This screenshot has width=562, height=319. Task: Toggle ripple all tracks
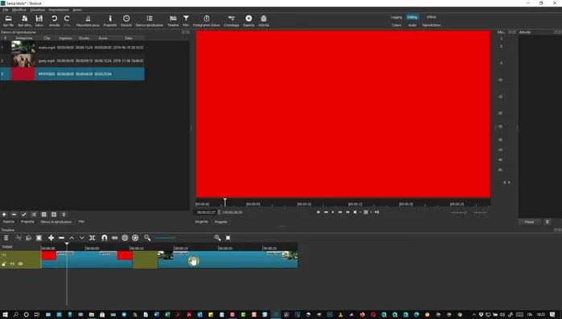point(135,238)
